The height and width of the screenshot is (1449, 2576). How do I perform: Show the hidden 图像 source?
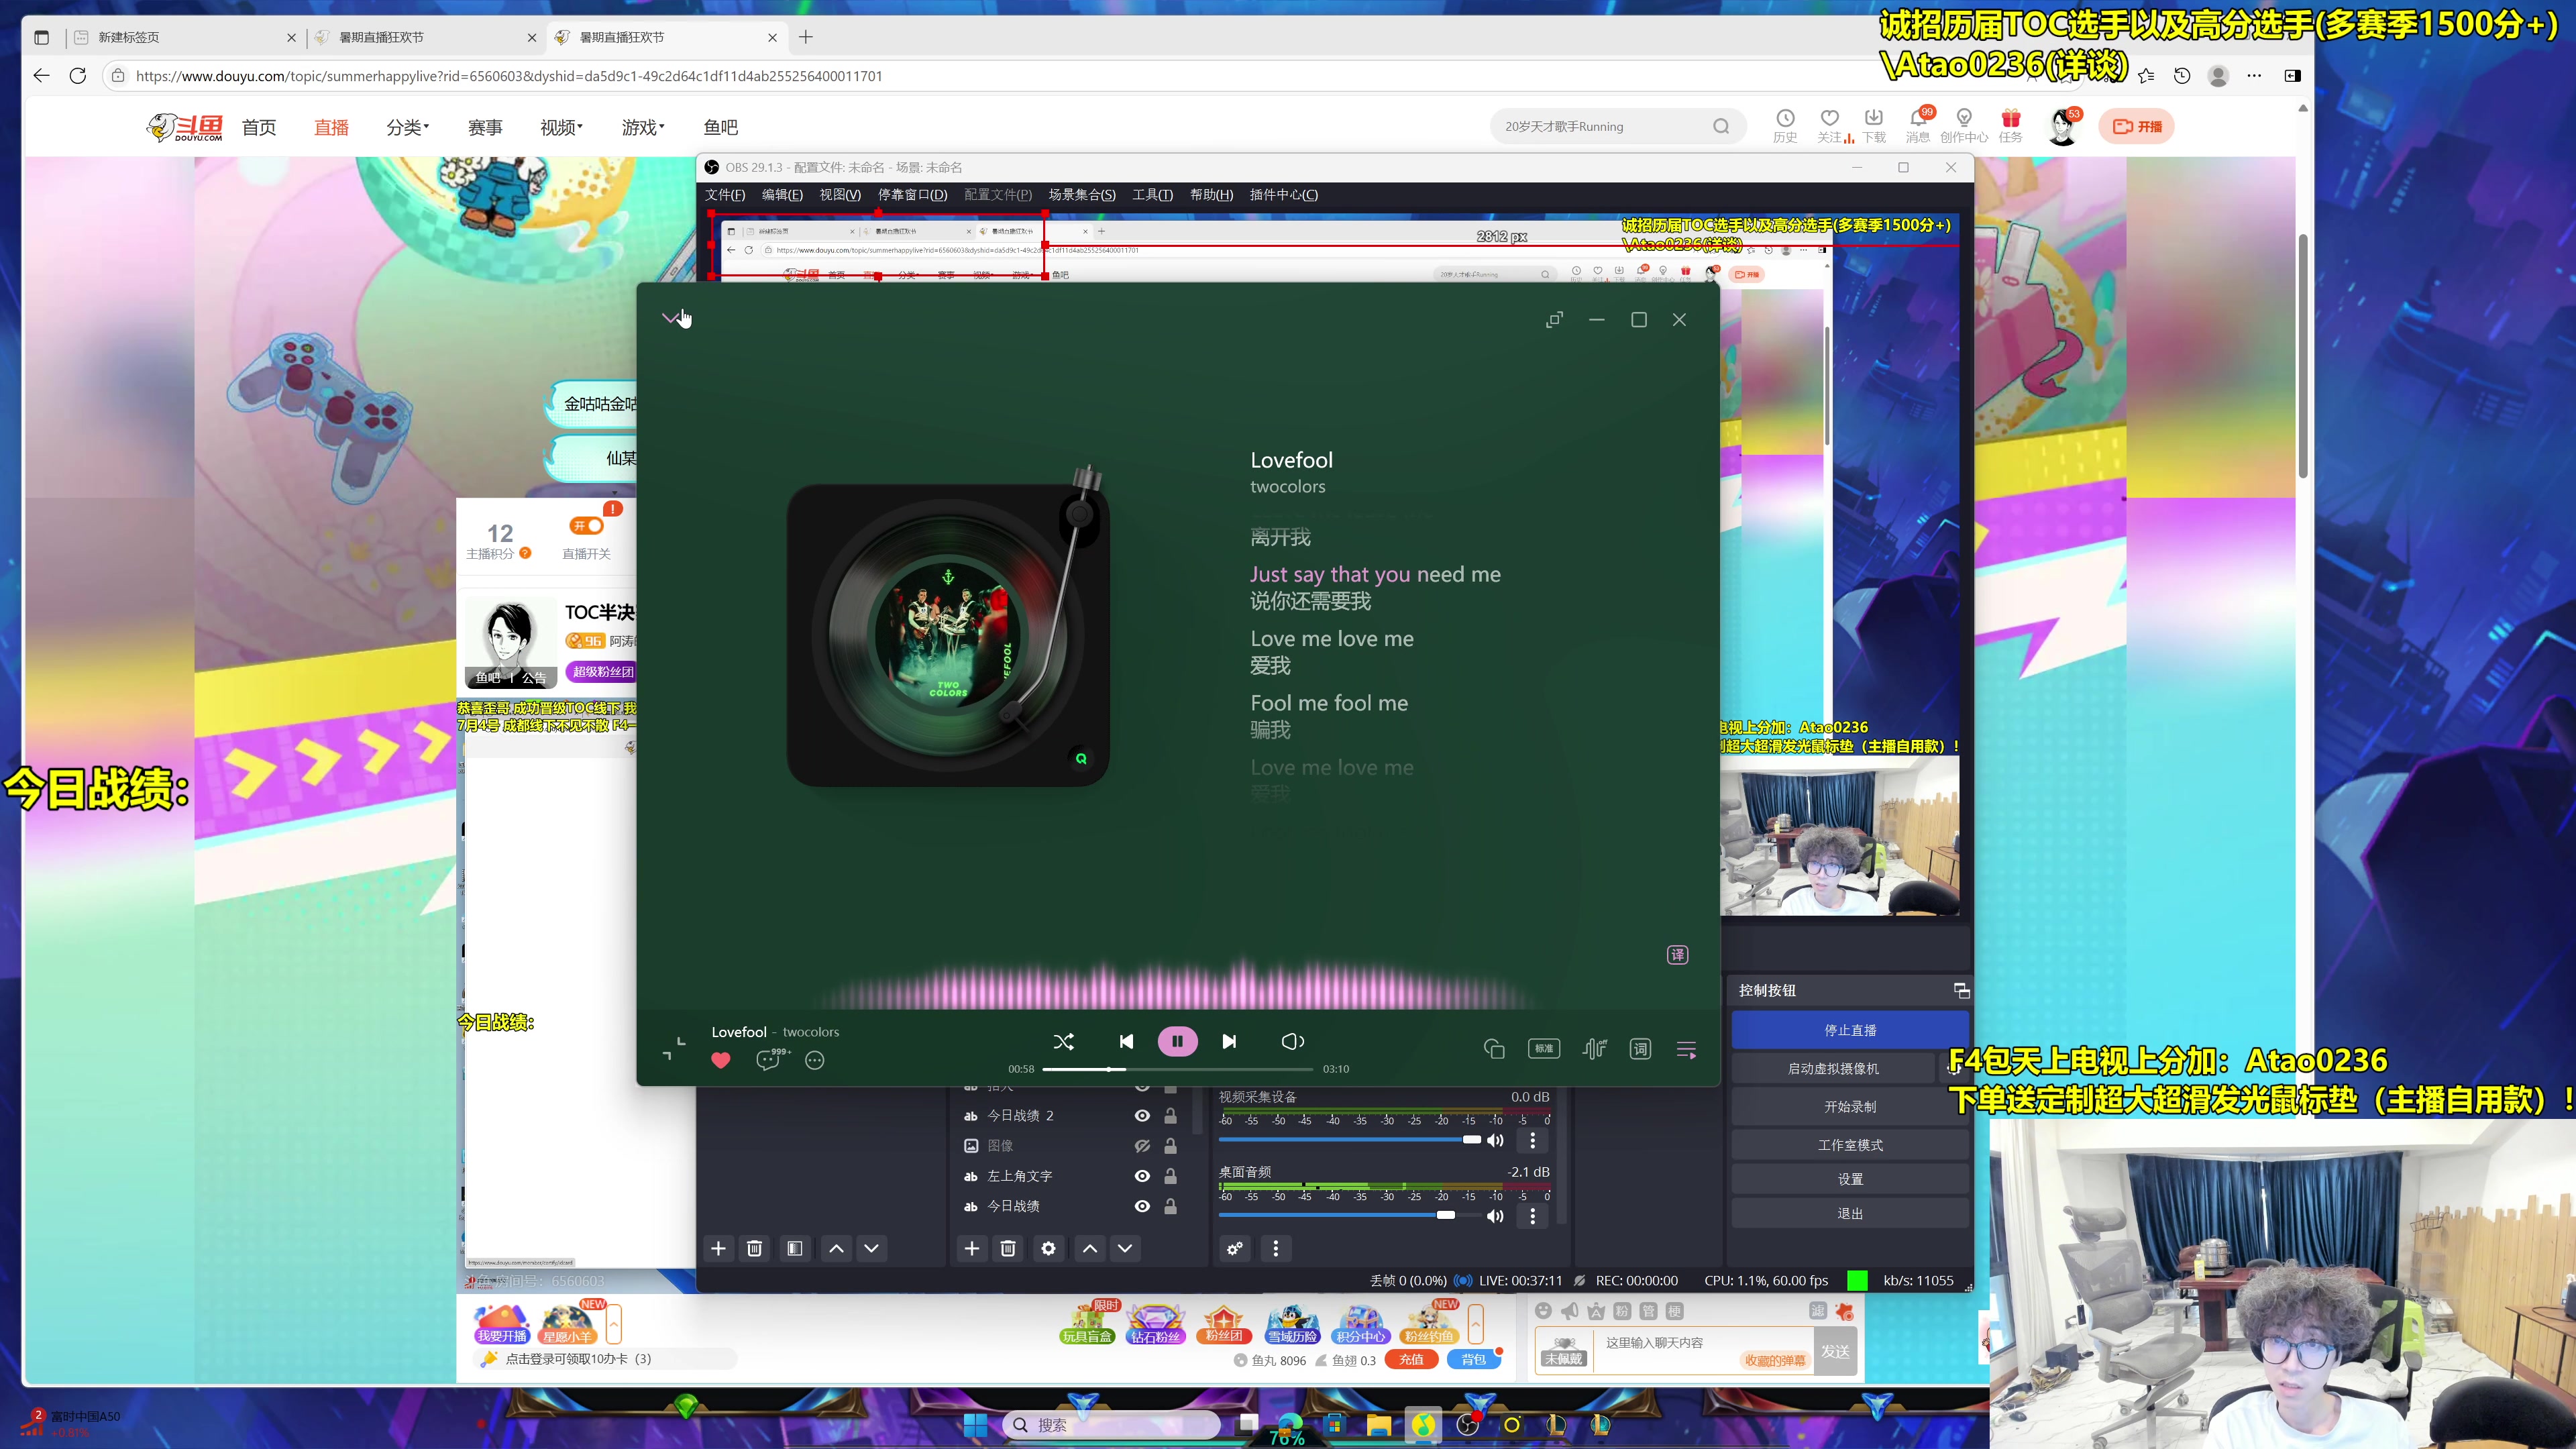pyautogui.click(x=1142, y=1145)
